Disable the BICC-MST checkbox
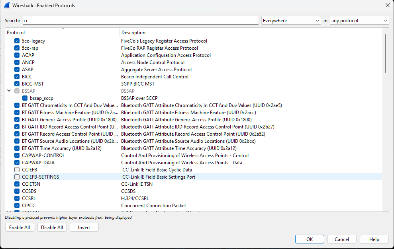 [x=17, y=84]
